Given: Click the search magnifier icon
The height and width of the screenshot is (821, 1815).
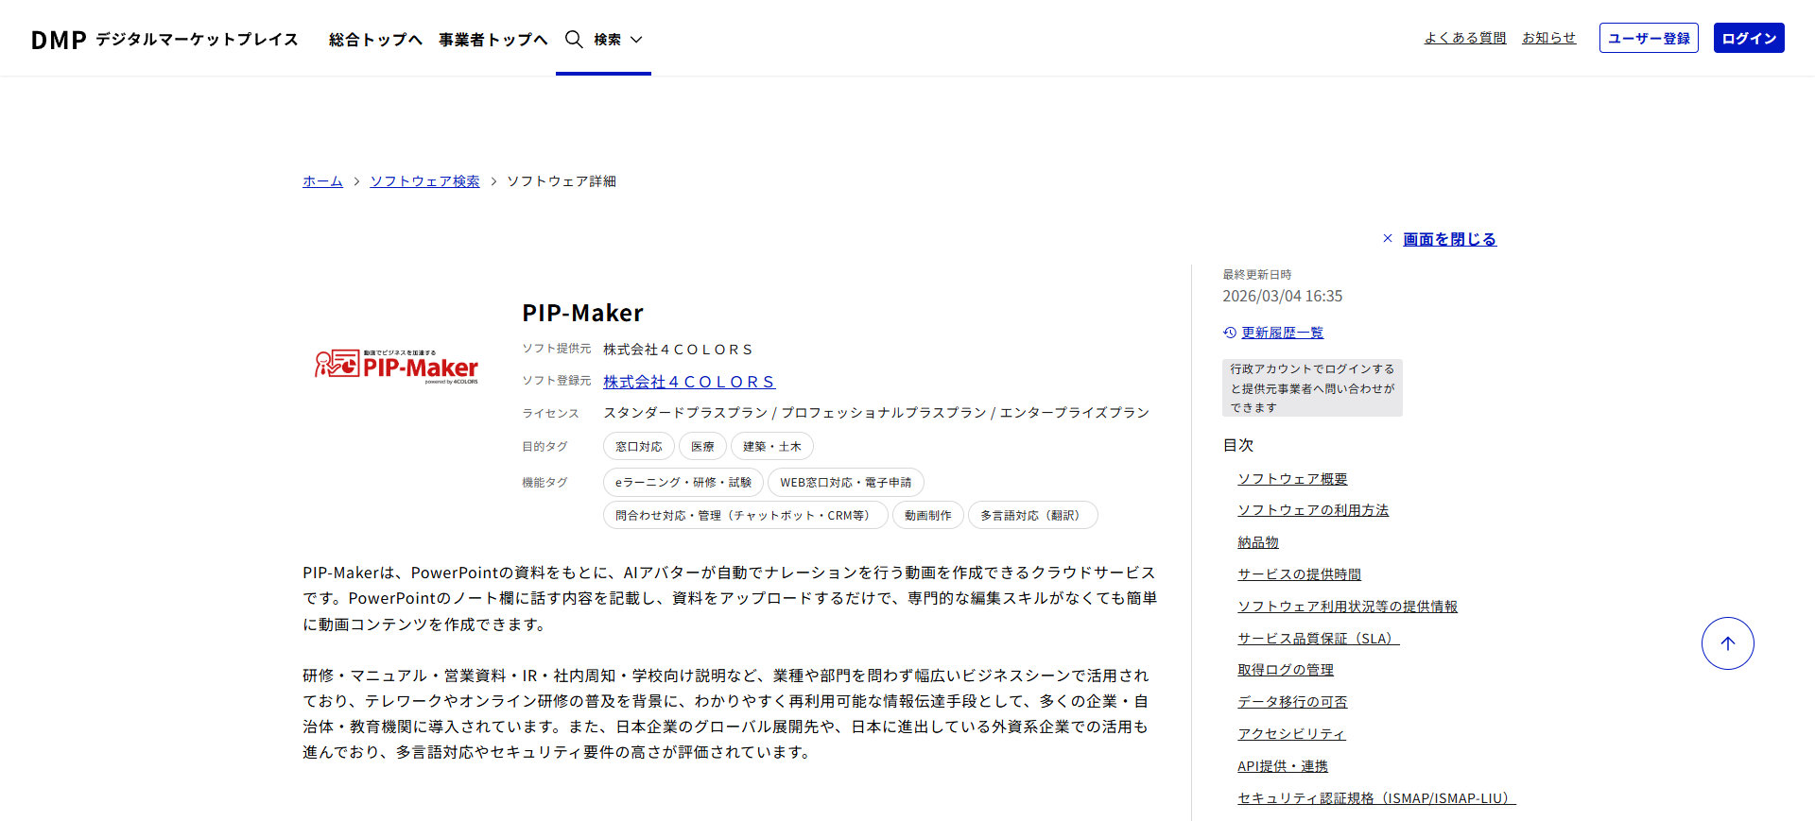Looking at the screenshot, I should tap(574, 39).
